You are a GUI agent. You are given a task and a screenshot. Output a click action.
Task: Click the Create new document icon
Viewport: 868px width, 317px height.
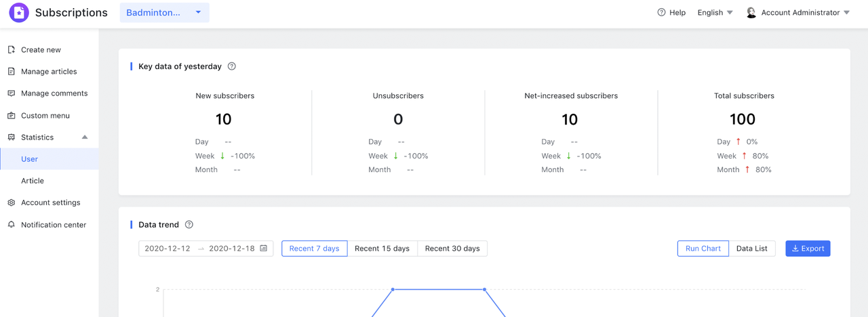pyautogui.click(x=12, y=49)
